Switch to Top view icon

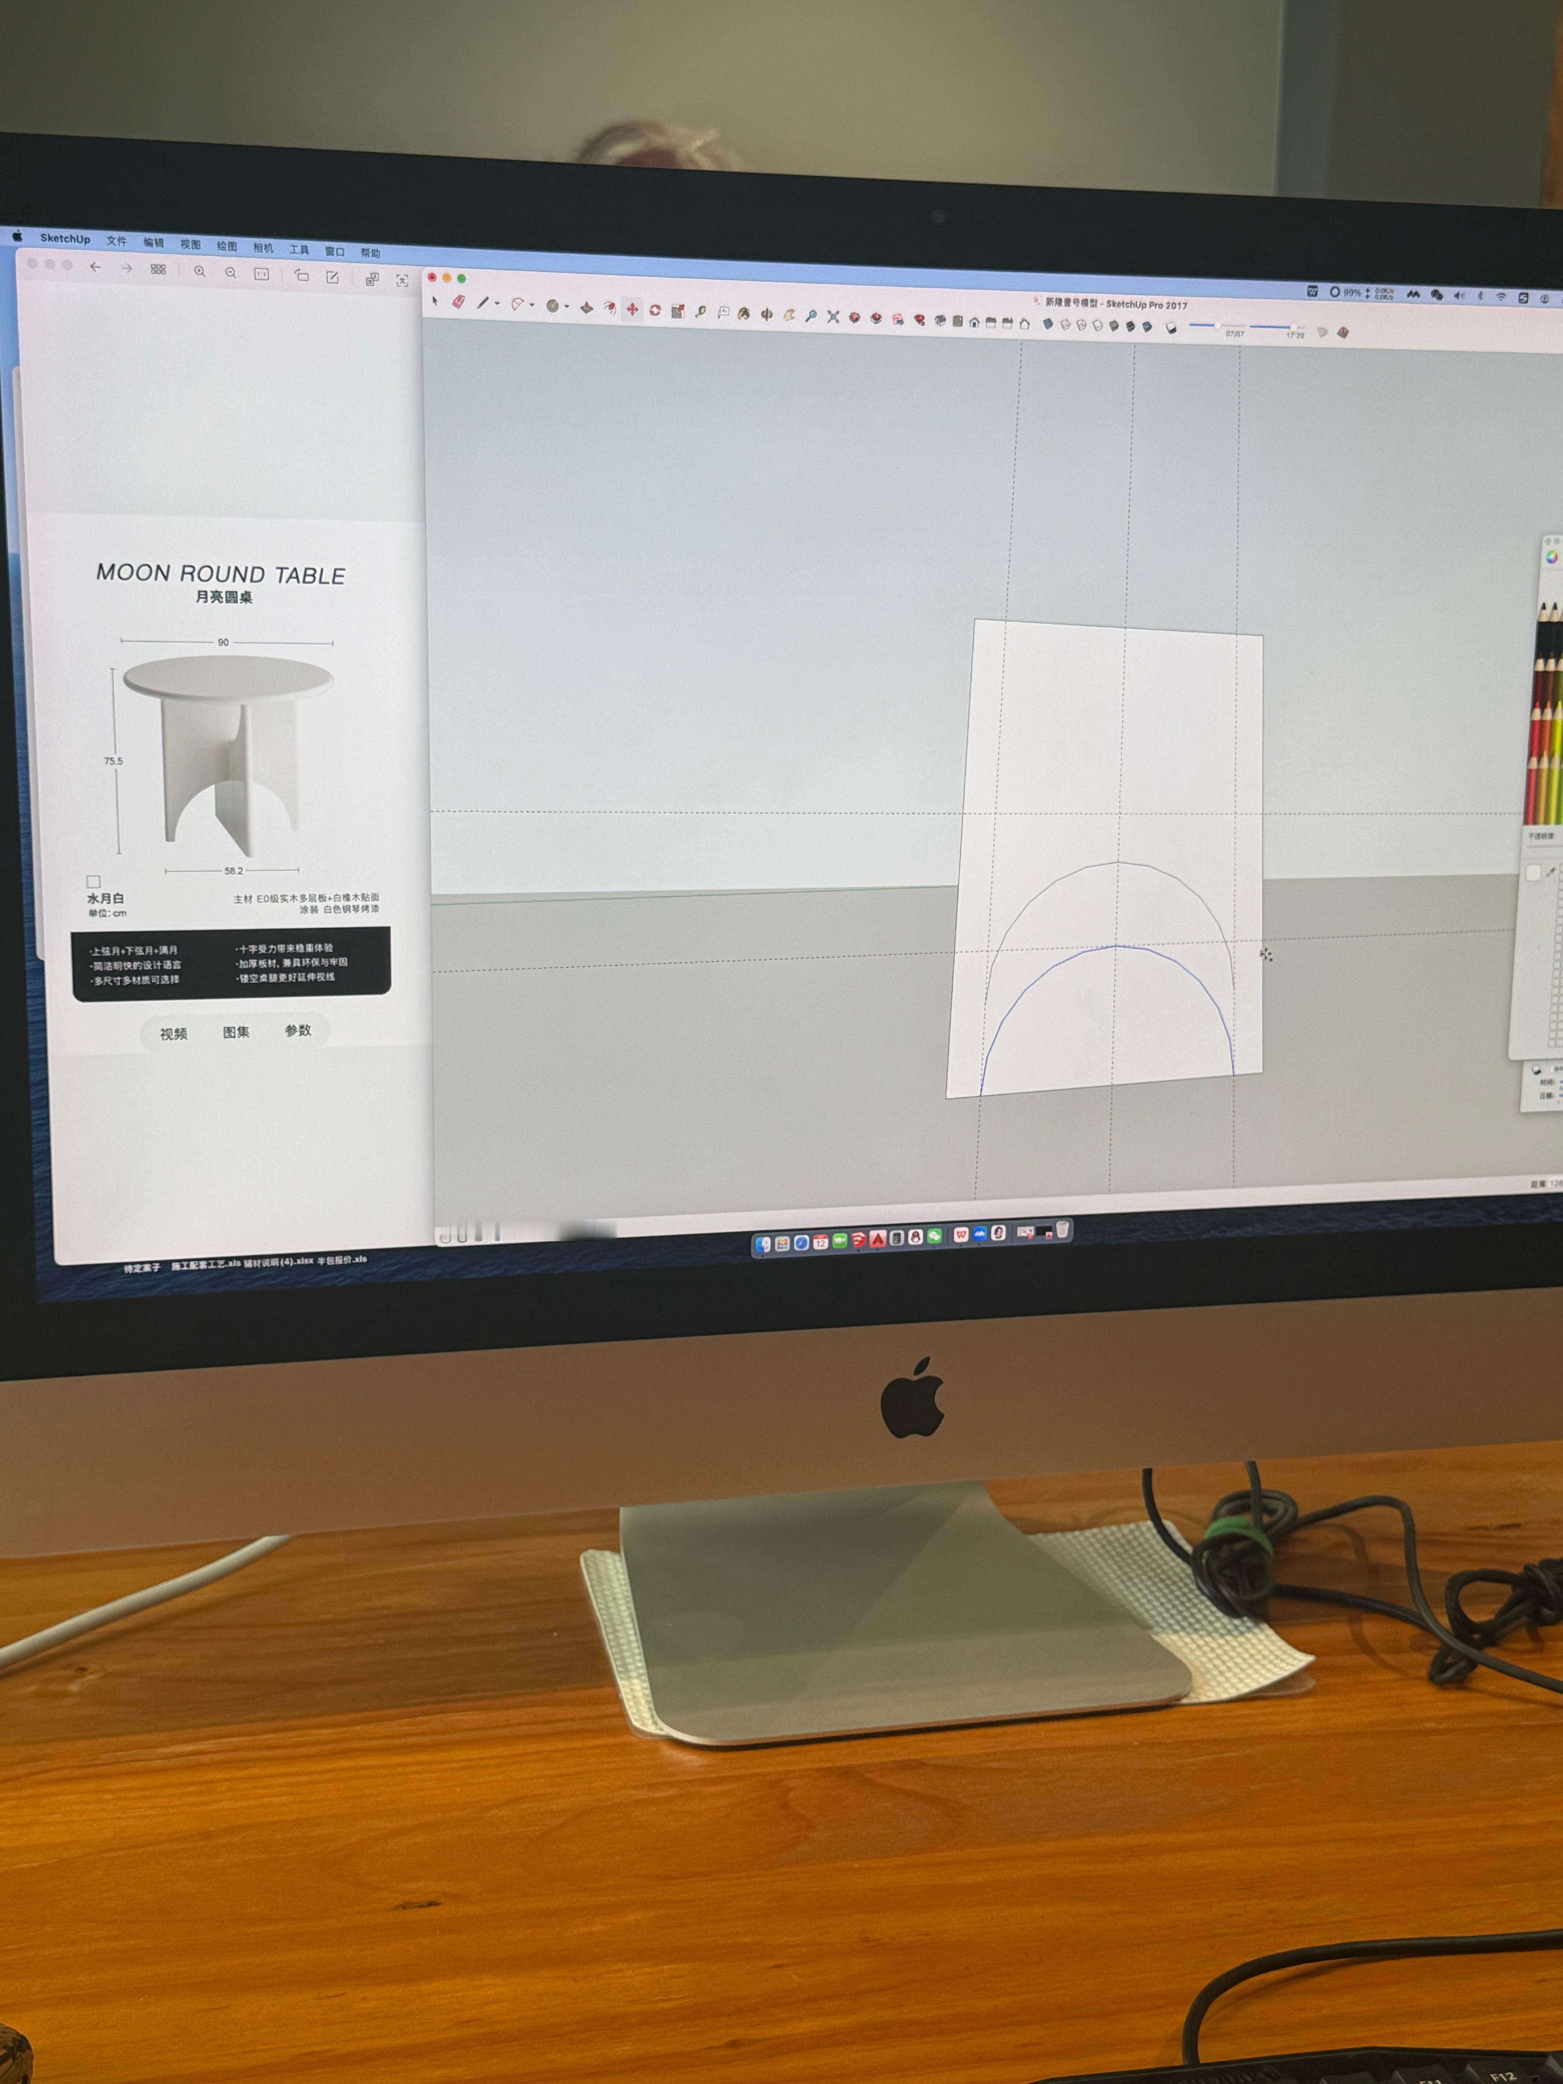pyautogui.click(x=957, y=321)
